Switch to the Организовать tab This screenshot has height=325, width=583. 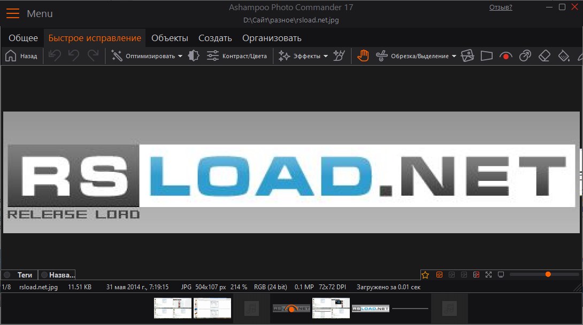272,38
